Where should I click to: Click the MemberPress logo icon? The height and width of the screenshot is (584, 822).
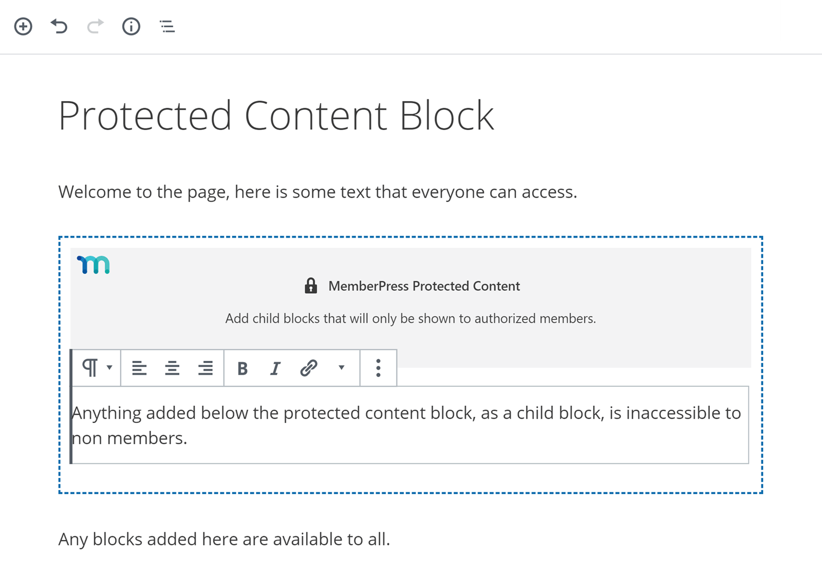coord(93,265)
